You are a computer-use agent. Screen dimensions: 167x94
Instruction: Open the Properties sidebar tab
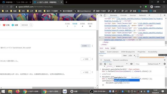(141, 52)
